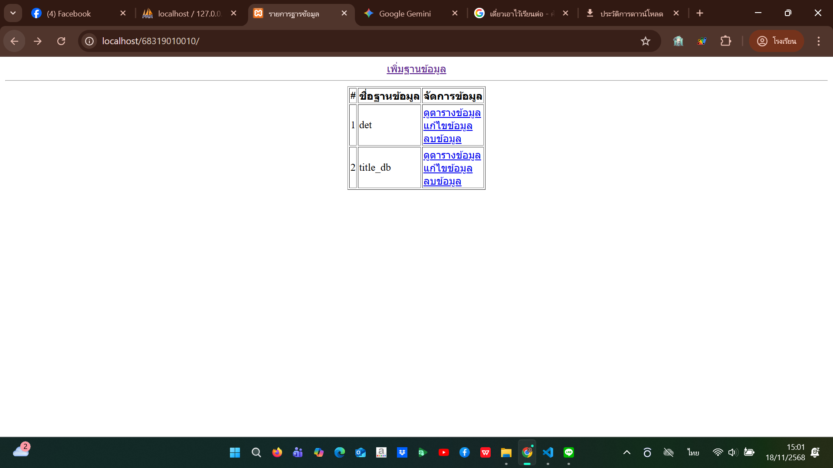Click ลบข้อมูล for title_db row
833x468 pixels.
pos(442,182)
